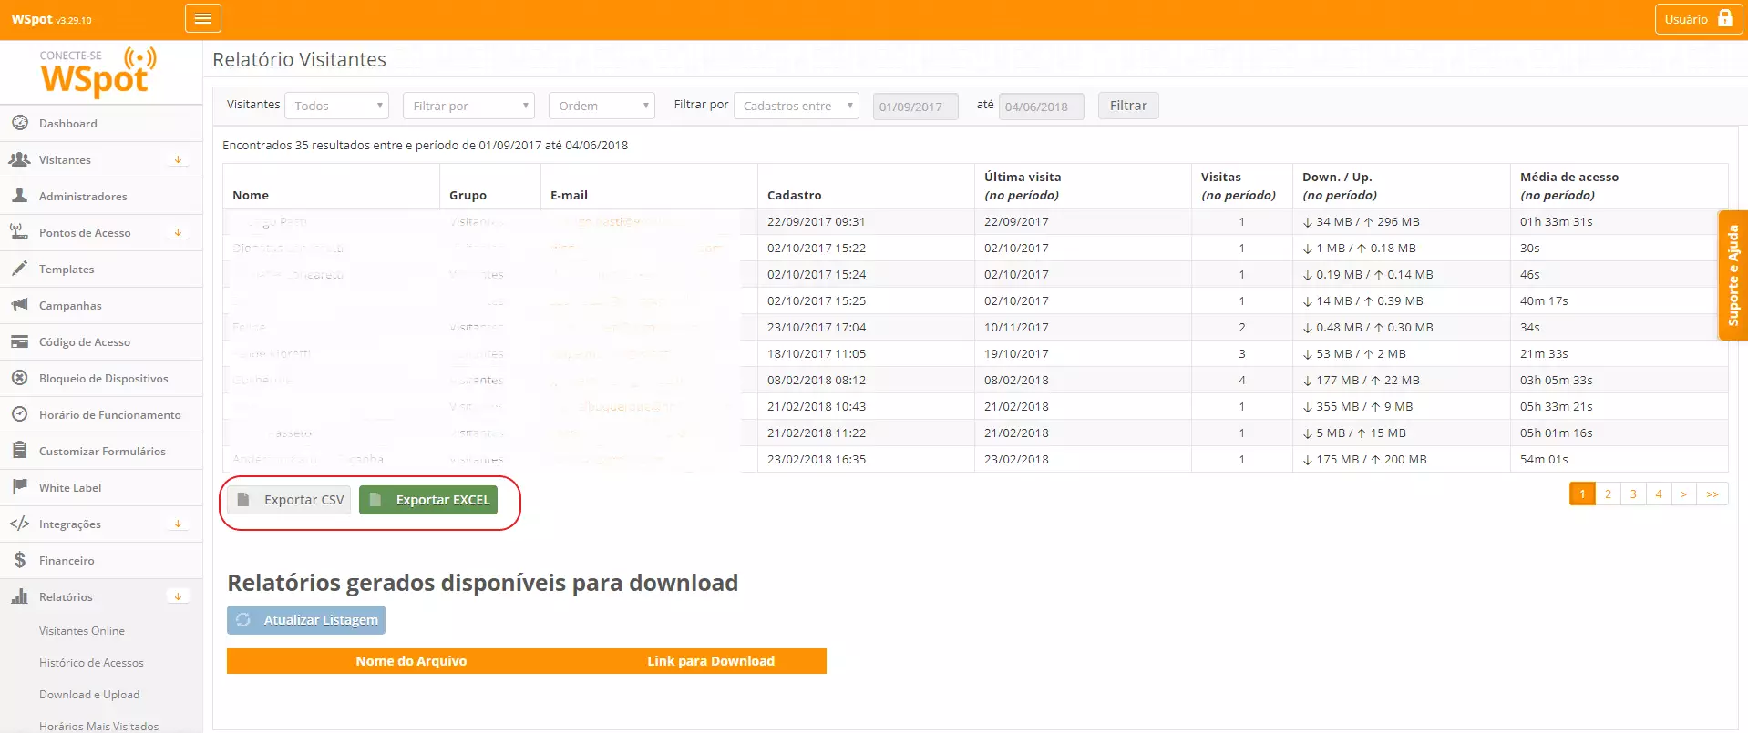The width and height of the screenshot is (1748, 733).
Task: Open Download e Upload report link
Action: pos(89,694)
